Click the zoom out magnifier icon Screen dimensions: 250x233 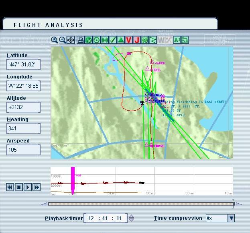click(x=63, y=40)
